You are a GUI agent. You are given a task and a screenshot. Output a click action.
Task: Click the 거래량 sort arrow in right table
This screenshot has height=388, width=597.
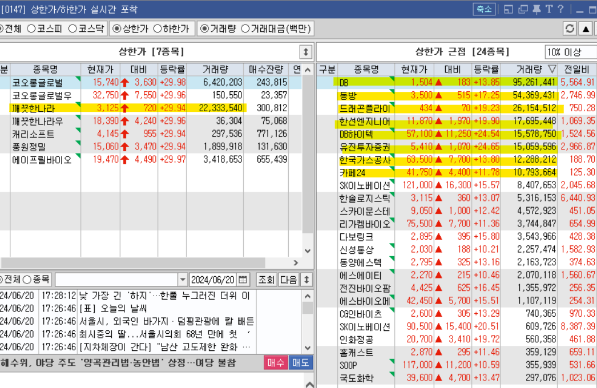coord(552,69)
